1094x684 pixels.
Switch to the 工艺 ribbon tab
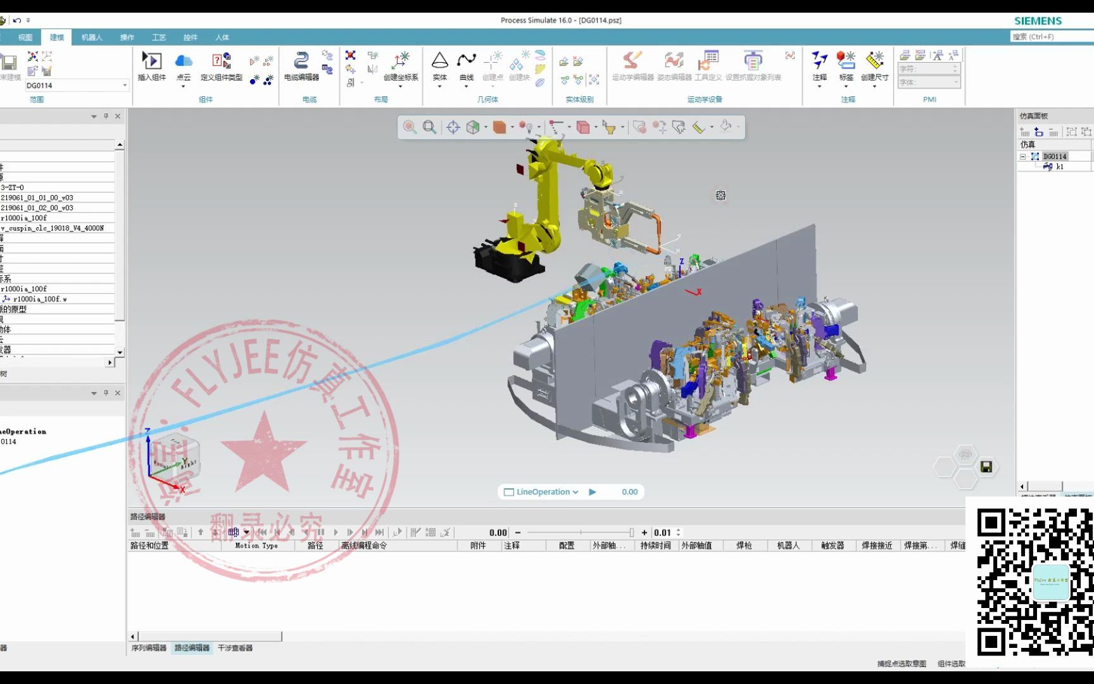(x=159, y=37)
